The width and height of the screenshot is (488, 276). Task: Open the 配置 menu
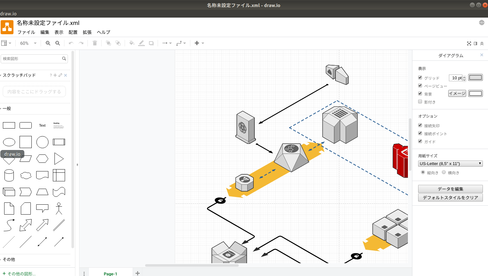pyautogui.click(x=73, y=32)
